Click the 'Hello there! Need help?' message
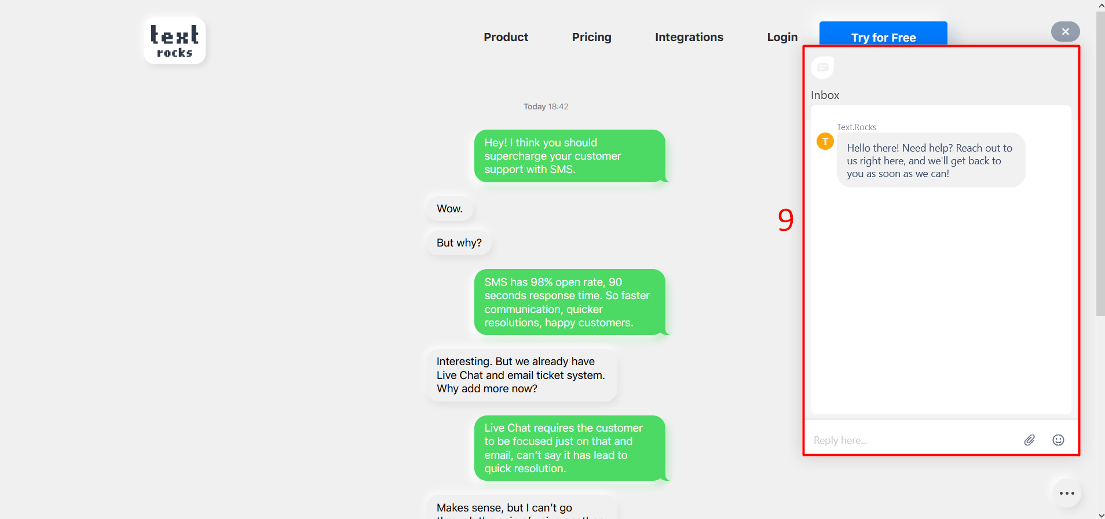The width and height of the screenshot is (1105, 519). [x=930, y=161]
